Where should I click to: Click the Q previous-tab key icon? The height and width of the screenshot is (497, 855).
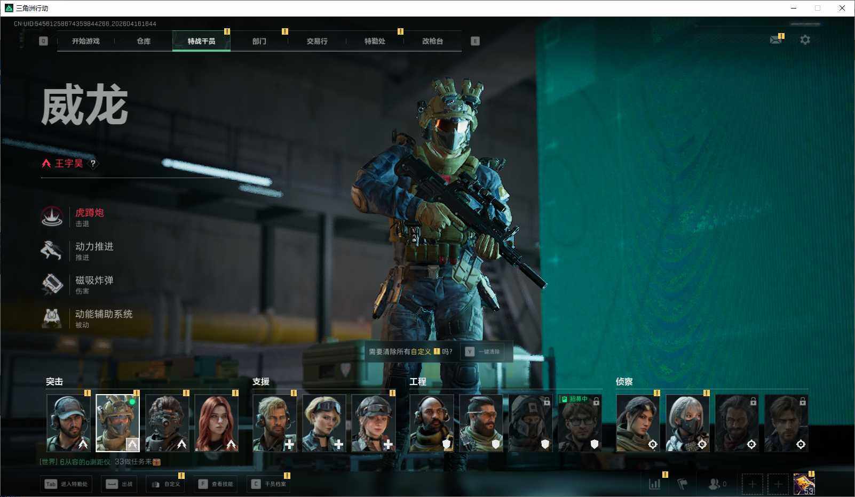[44, 41]
